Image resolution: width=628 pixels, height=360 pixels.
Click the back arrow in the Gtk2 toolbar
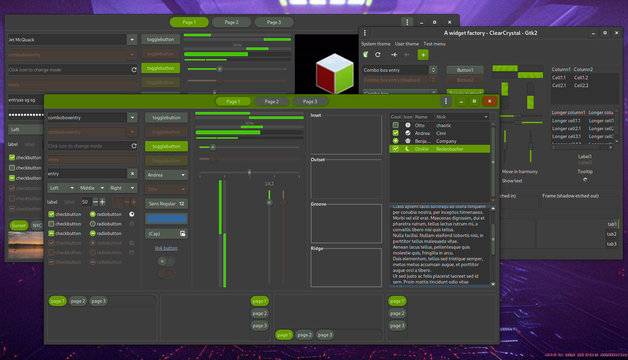pyautogui.click(x=394, y=55)
